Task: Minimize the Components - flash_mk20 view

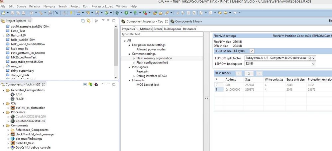Action: point(108,84)
